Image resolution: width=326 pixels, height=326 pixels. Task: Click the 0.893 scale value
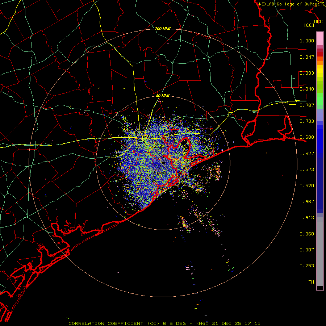pyautogui.click(x=307, y=73)
